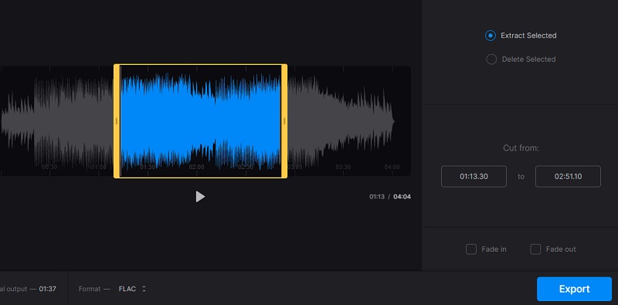Click the right yellow trim handle
This screenshot has height=305, width=618.
pos(284,121)
